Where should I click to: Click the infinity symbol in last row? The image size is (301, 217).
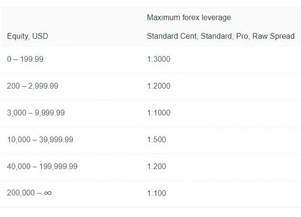point(48,193)
